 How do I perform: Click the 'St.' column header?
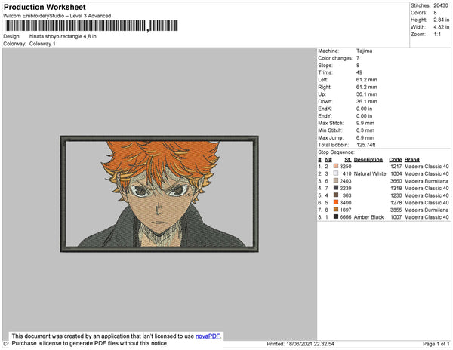(348, 160)
